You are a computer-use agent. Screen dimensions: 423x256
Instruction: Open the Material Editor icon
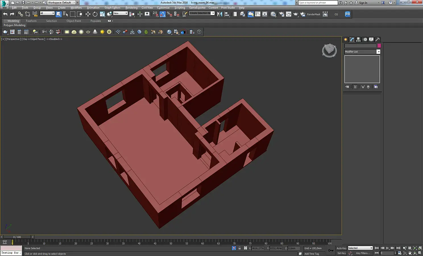(x=273, y=14)
